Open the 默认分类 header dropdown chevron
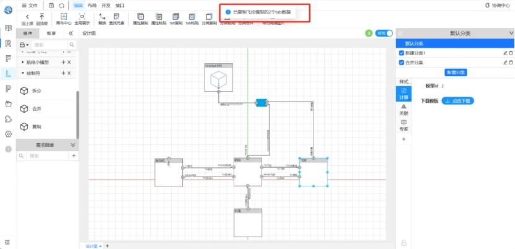The width and height of the screenshot is (515, 249). point(511,33)
